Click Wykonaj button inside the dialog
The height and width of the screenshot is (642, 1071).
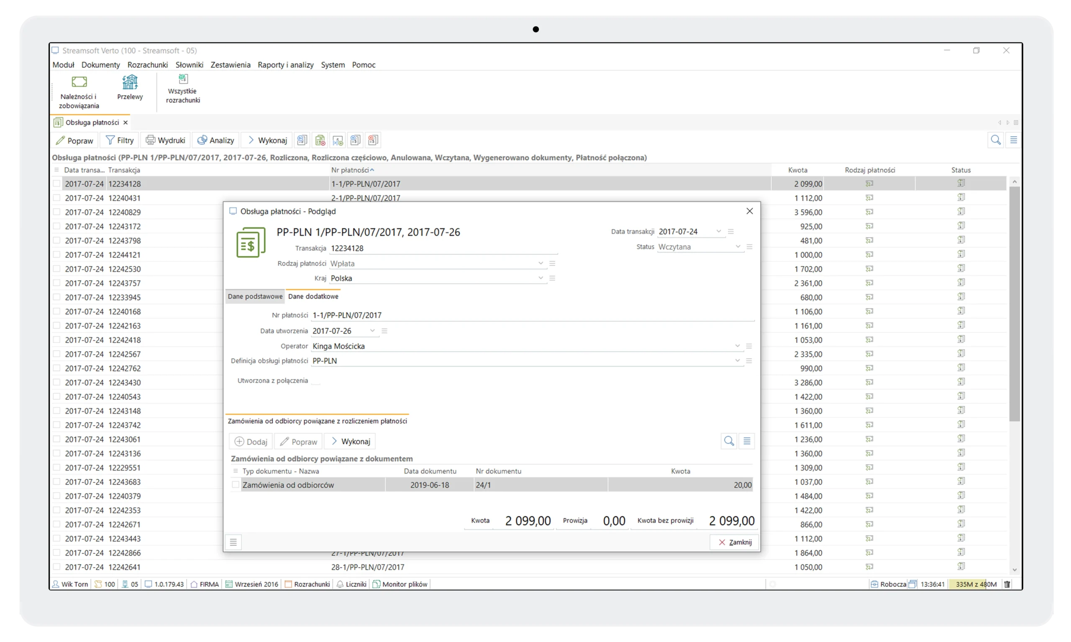pos(350,441)
